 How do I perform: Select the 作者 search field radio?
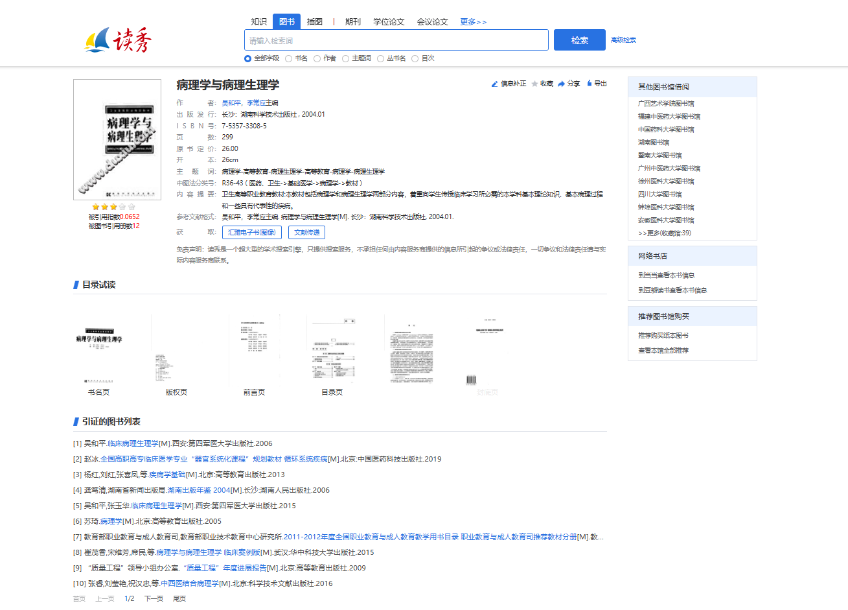[x=317, y=58]
